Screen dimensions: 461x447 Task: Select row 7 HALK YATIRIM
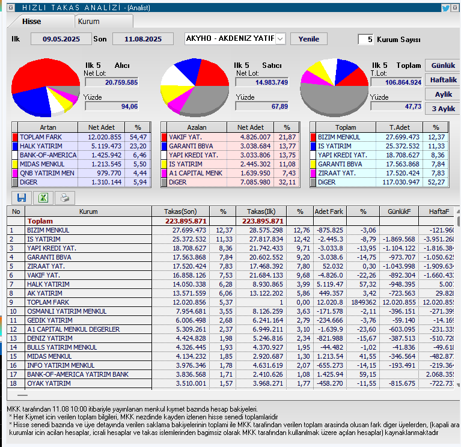pyautogui.click(x=231, y=284)
